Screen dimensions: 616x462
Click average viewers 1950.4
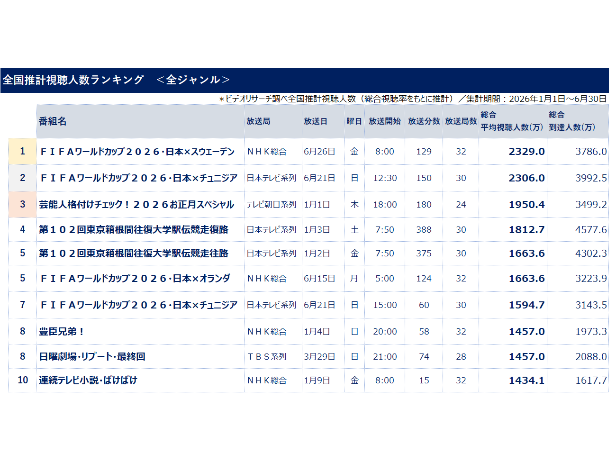pyautogui.click(x=526, y=205)
